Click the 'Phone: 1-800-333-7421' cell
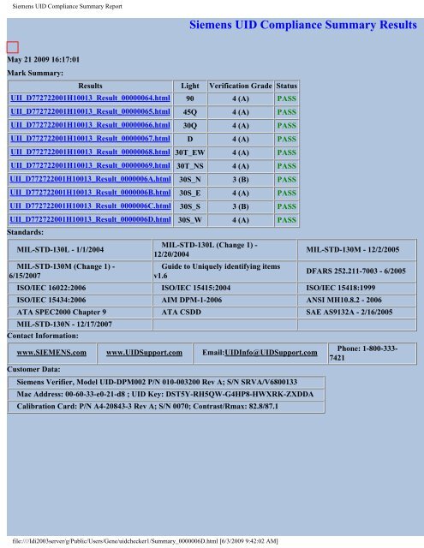 point(373,353)
